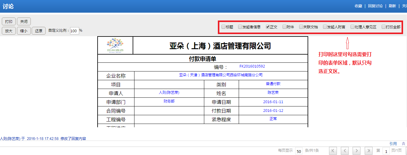Go to next page icon
407x155 pixels.
[357, 150]
